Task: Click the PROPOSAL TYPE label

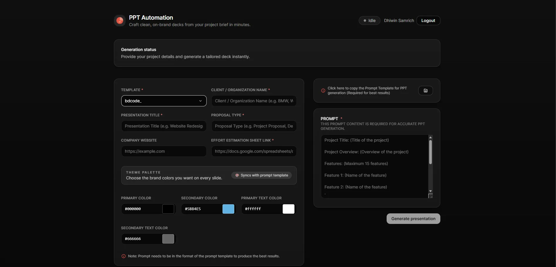Action: point(226,115)
